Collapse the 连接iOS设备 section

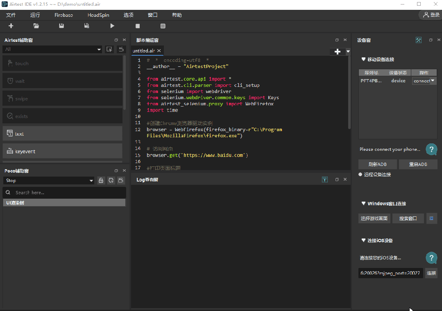click(x=364, y=241)
